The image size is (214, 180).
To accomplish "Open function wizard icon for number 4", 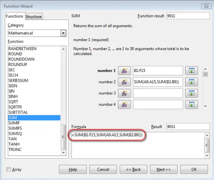I will (124, 105).
